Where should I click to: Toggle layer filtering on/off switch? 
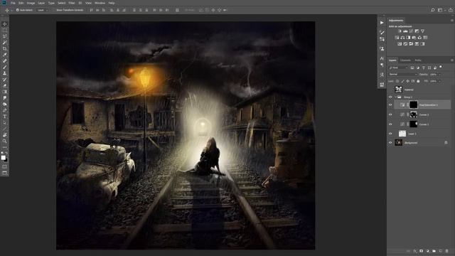point(441,67)
